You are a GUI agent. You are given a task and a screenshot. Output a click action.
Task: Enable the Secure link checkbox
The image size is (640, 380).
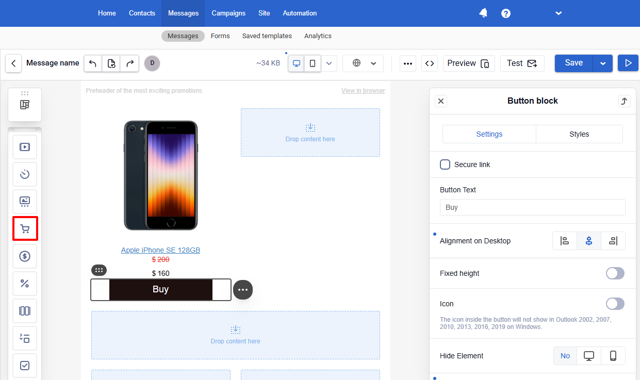445,164
